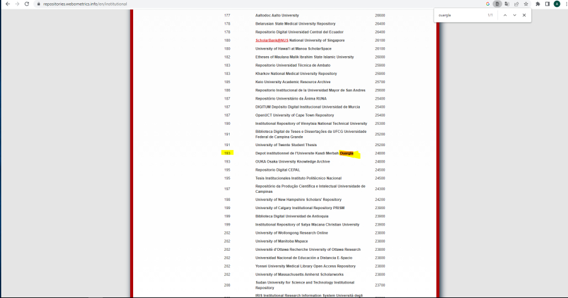Reload the page with the refresh icon
Image resolution: width=568 pixels, height=298 pixels.
[27, 4]
